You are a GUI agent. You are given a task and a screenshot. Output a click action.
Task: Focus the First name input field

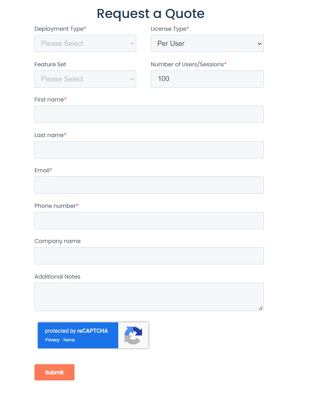pyautogui.click(x=149, y=114)
